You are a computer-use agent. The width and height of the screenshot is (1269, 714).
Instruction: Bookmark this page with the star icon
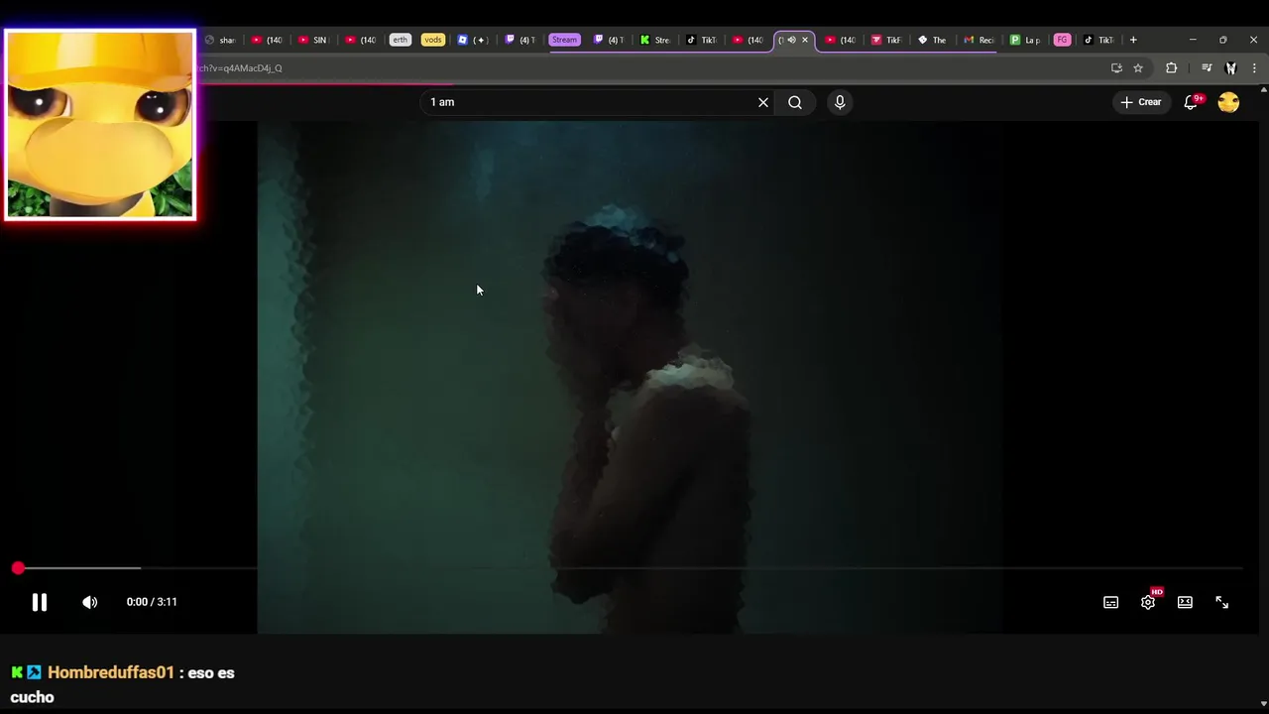pyautogui.click(x=1138, y=68)
